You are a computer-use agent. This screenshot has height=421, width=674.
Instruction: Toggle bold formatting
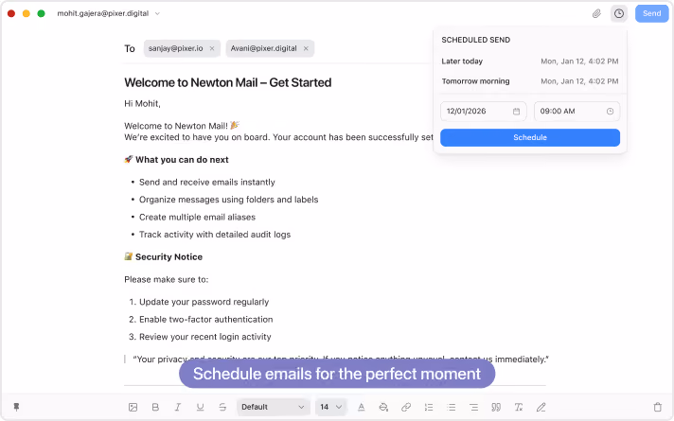[x=155, y=407]
